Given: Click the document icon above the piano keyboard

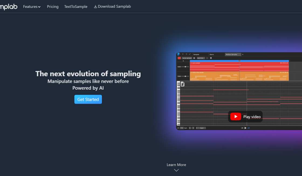Looking at the screenshot, I should [x=182, y=84].
